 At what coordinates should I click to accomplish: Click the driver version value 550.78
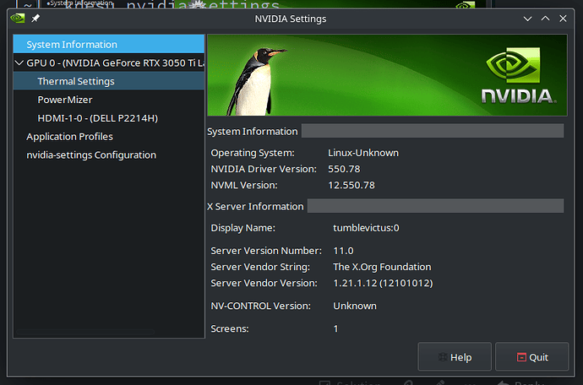pyautogui.click(x=344, y=169)
